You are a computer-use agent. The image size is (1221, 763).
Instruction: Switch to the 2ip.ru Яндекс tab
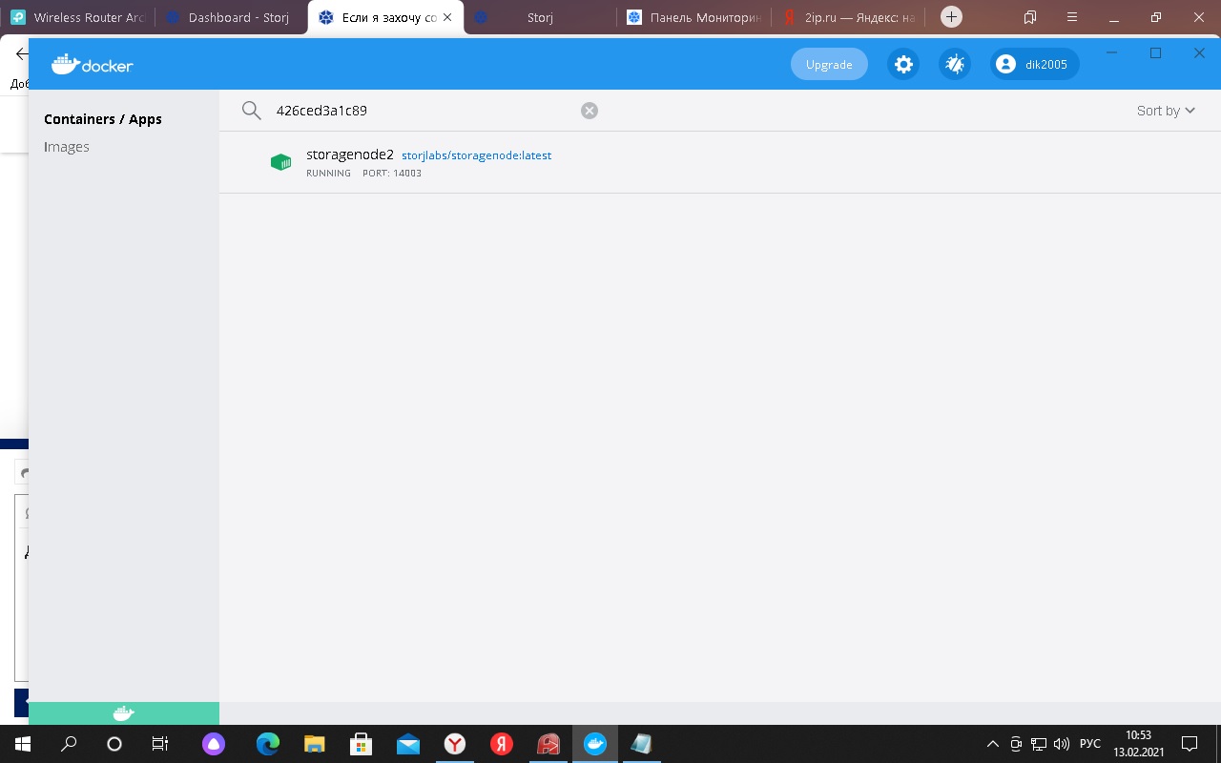pyautogui.click(x=849, y=17)
